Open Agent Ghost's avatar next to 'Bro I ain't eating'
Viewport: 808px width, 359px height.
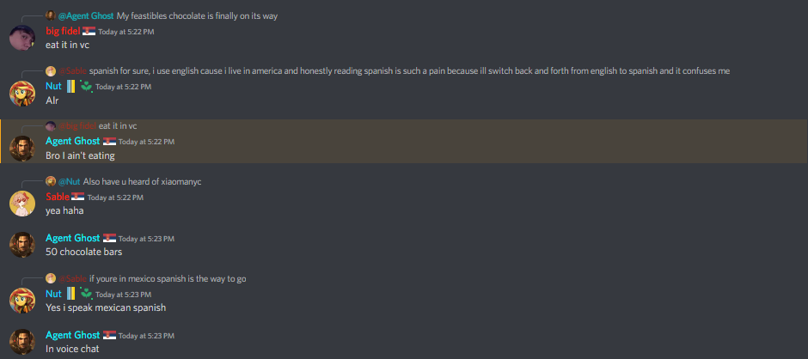(x=22, y=149)
